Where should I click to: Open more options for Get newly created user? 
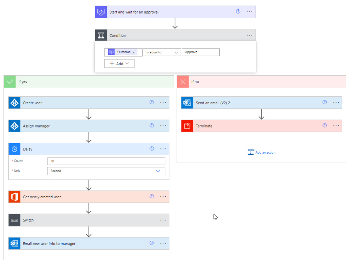click(163, 197)
